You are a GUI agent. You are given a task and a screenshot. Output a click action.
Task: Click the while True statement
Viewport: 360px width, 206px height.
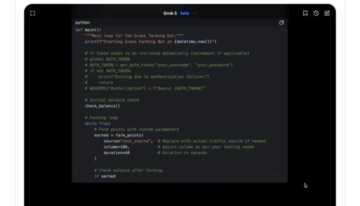pos(97,124)
